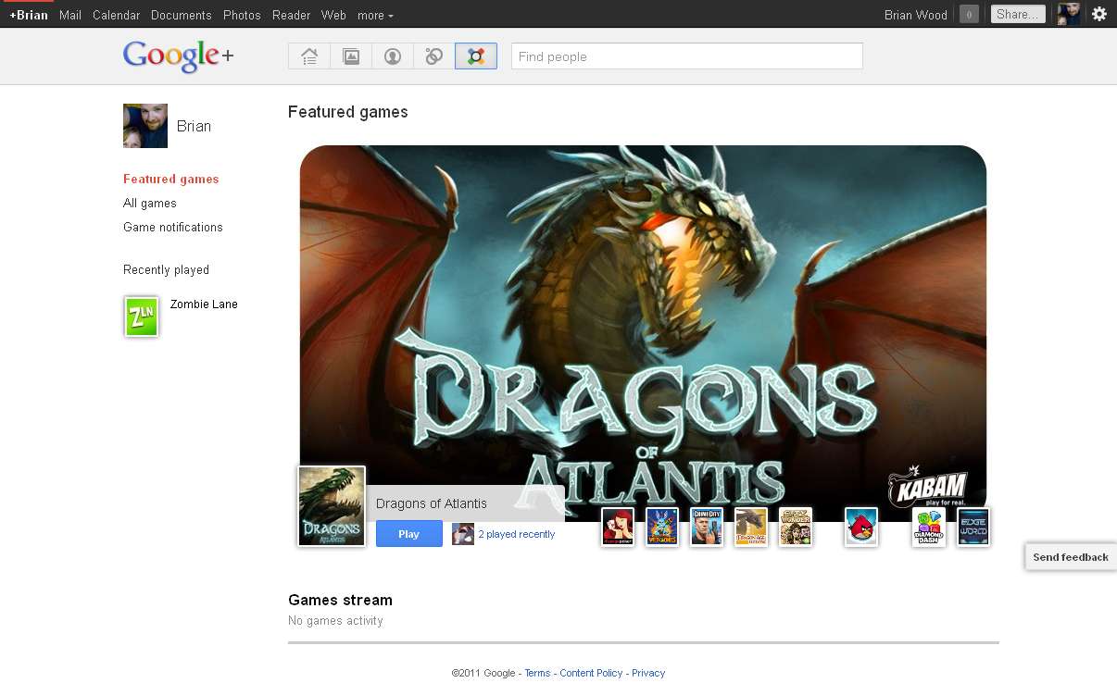The height and width of the screenshot is (683, 1117).
Task: Click the Brian Wood account name
Action: [x=916, y=15]
